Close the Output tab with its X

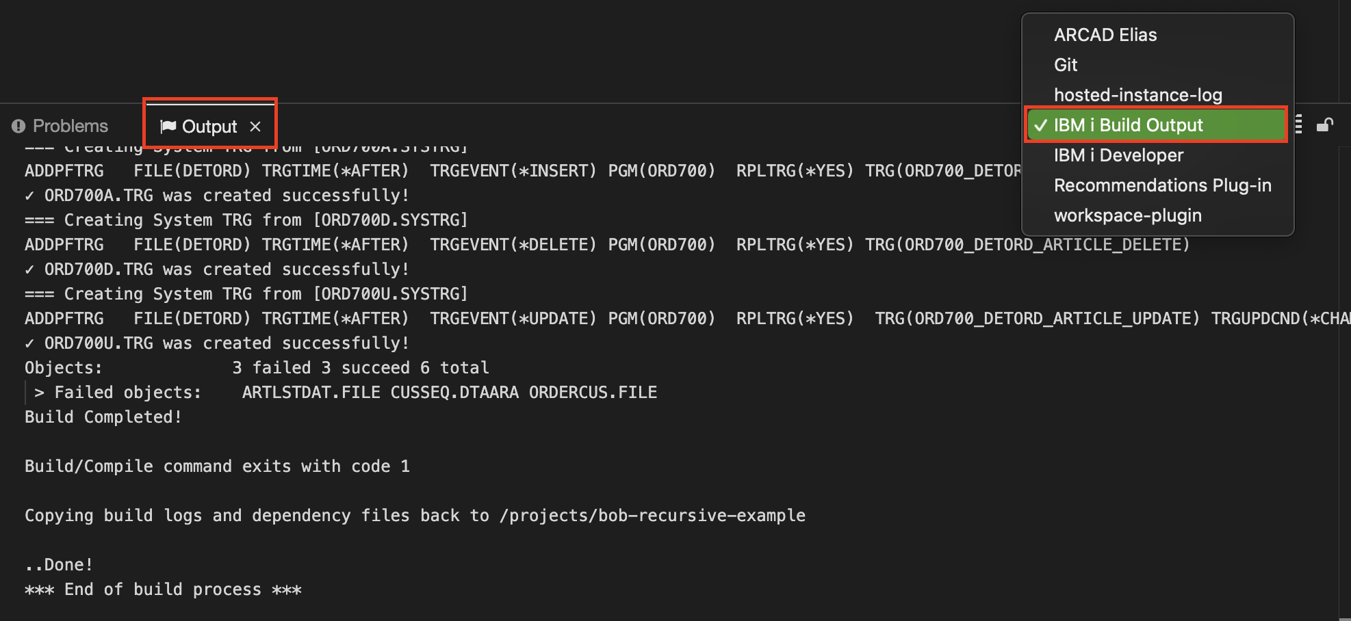[x=255, y=126]
